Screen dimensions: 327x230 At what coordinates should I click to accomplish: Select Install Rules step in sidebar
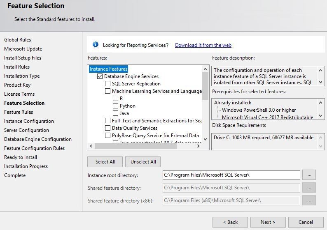pos(17,67)
